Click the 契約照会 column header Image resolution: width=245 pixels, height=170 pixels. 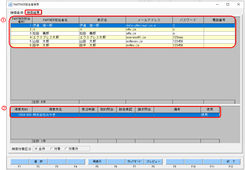(x=107, y=110)
